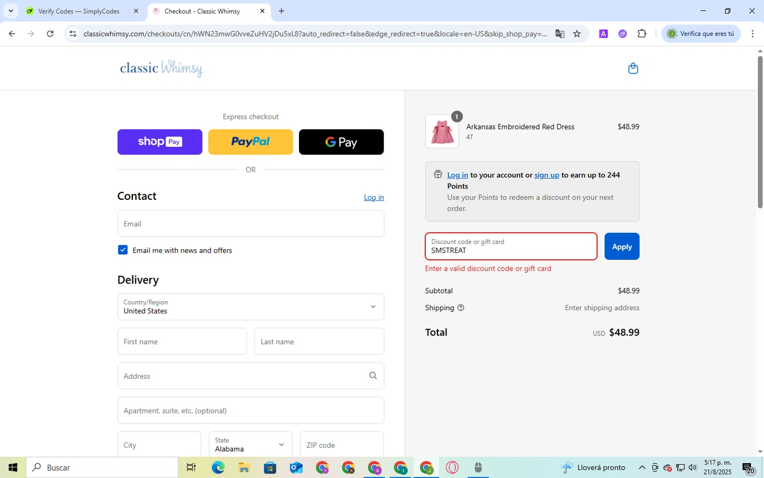
Task: Apply the discount code
Action: pyautogui.click(x=622, y=246)
